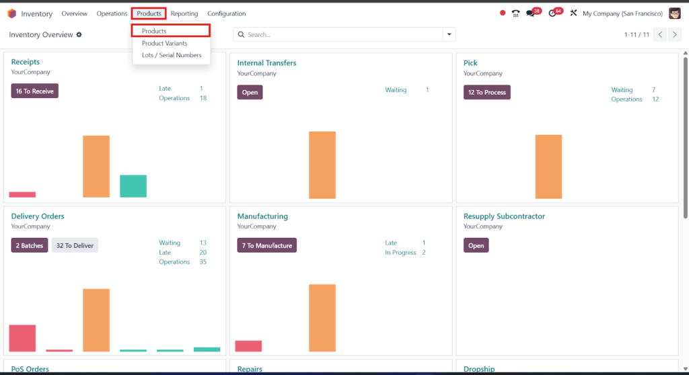Click the 7 To Manufacture button
The image size is (689, 375).
pos(266,245)
